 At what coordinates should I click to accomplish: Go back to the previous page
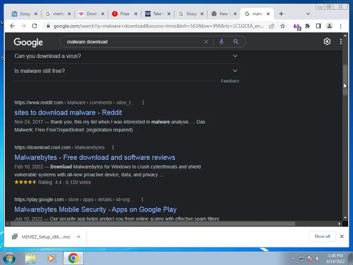point(12,26)
